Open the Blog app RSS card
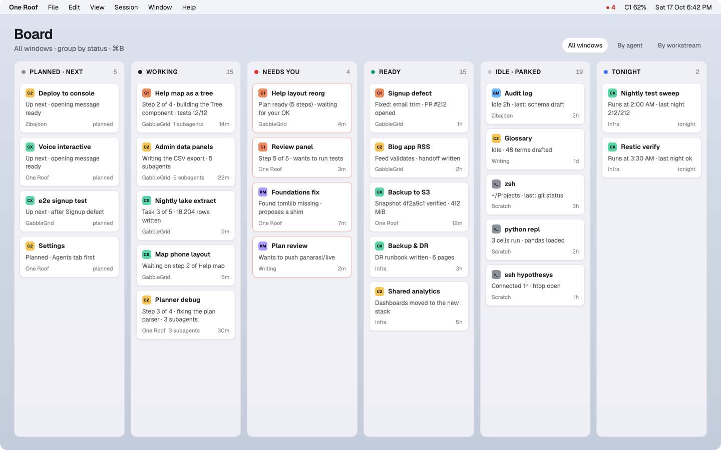Viewport: 721px width, 450px height. click(x=419, y=157)
